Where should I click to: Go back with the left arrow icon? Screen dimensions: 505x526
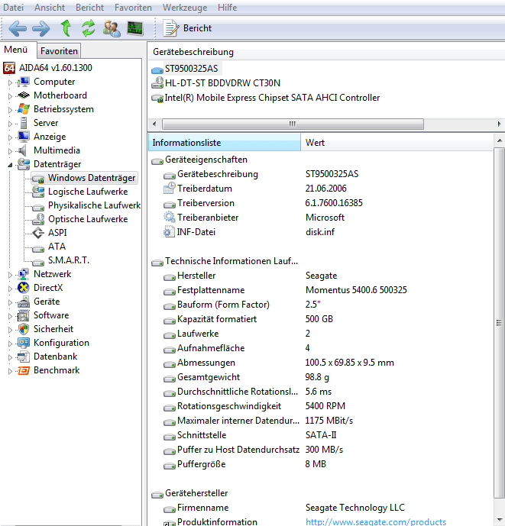pyautogui.click(x=18, y=28)
